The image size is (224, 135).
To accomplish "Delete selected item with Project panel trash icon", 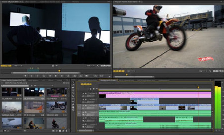I will tap(66, 131).
